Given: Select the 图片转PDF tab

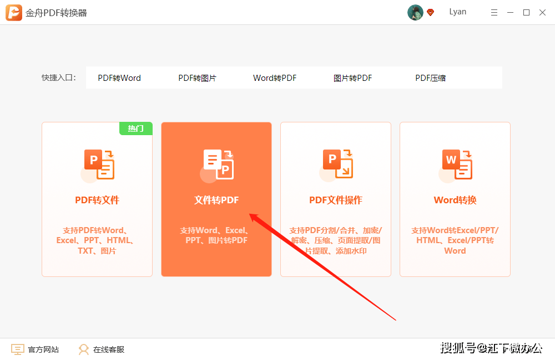Looking at the screenshot, I should click(x=352, y=78).
